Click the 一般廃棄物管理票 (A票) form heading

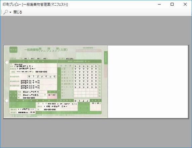(x=46, y=50)
